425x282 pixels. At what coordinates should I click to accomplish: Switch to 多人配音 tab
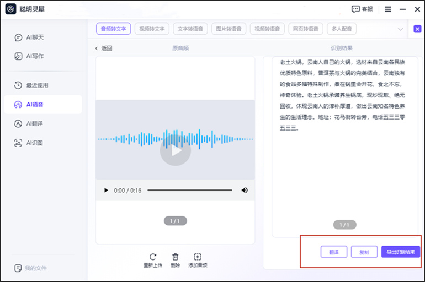click(342, 29)
